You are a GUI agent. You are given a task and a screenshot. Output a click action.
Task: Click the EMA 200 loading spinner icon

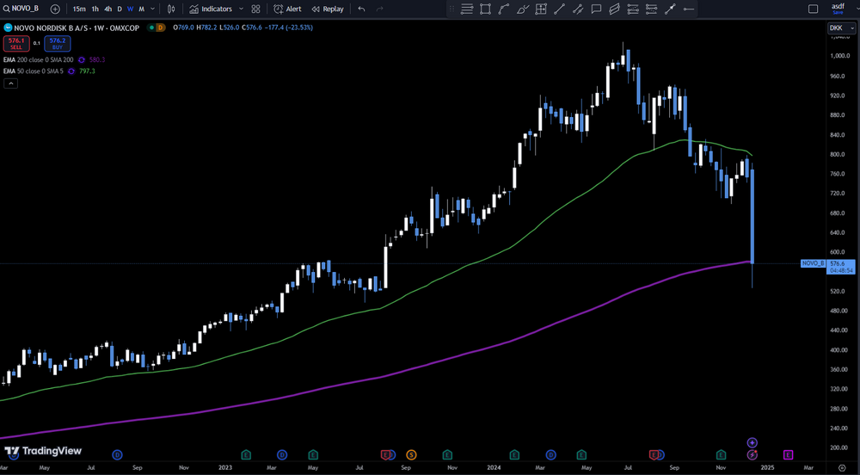pyautogui.click(x=82, y=59)
